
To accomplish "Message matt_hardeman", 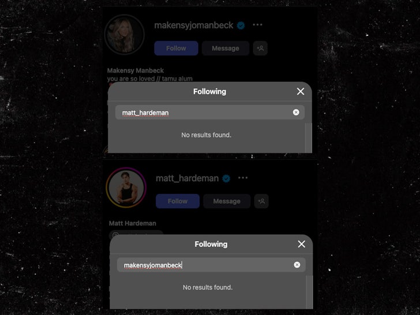I will [x=227, y=201].
